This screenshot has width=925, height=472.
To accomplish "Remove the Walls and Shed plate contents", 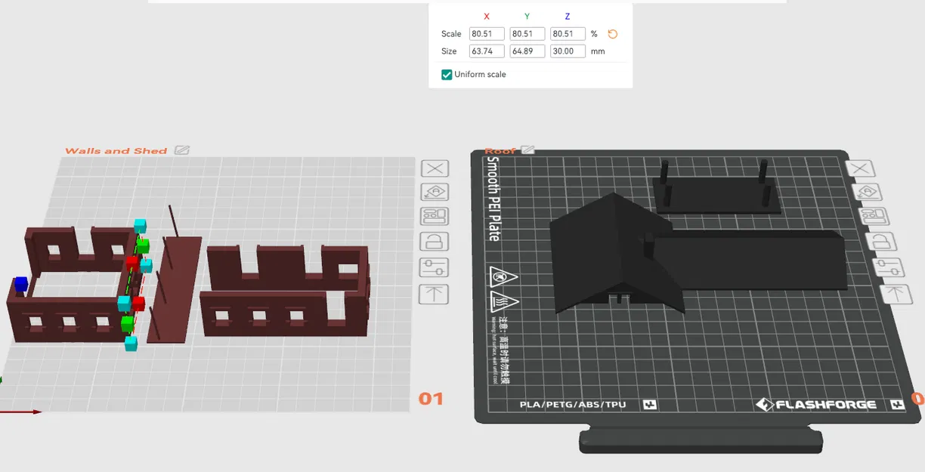I will (x=435, y=168).
